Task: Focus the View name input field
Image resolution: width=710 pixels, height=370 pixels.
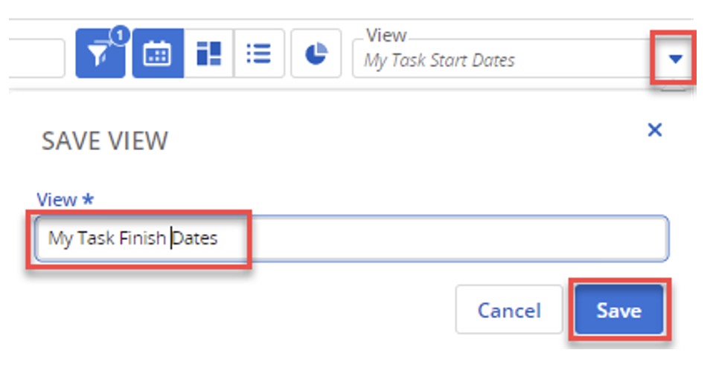Action: click(352, 238)
